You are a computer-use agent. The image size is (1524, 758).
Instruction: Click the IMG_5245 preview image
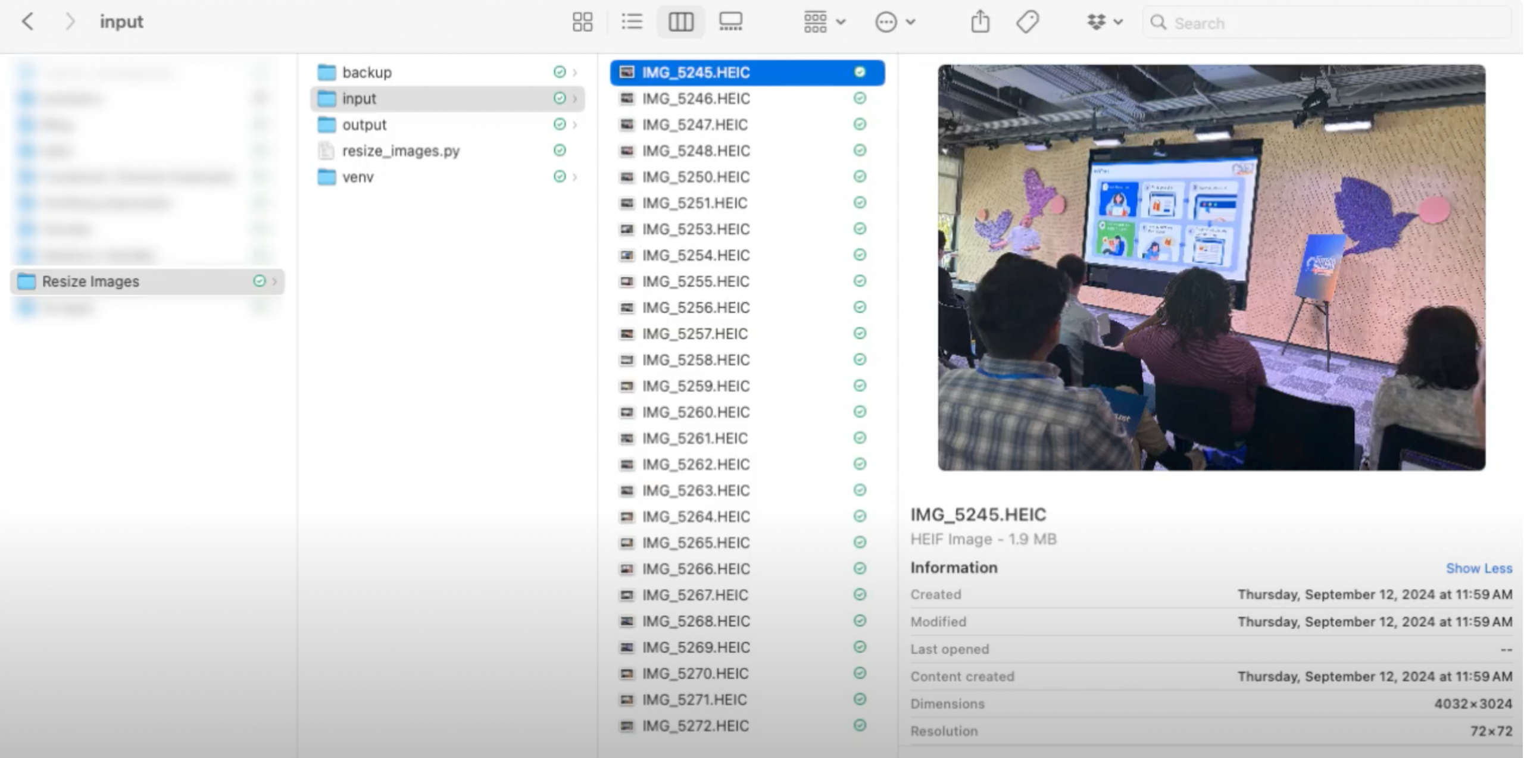[1211, 268]
